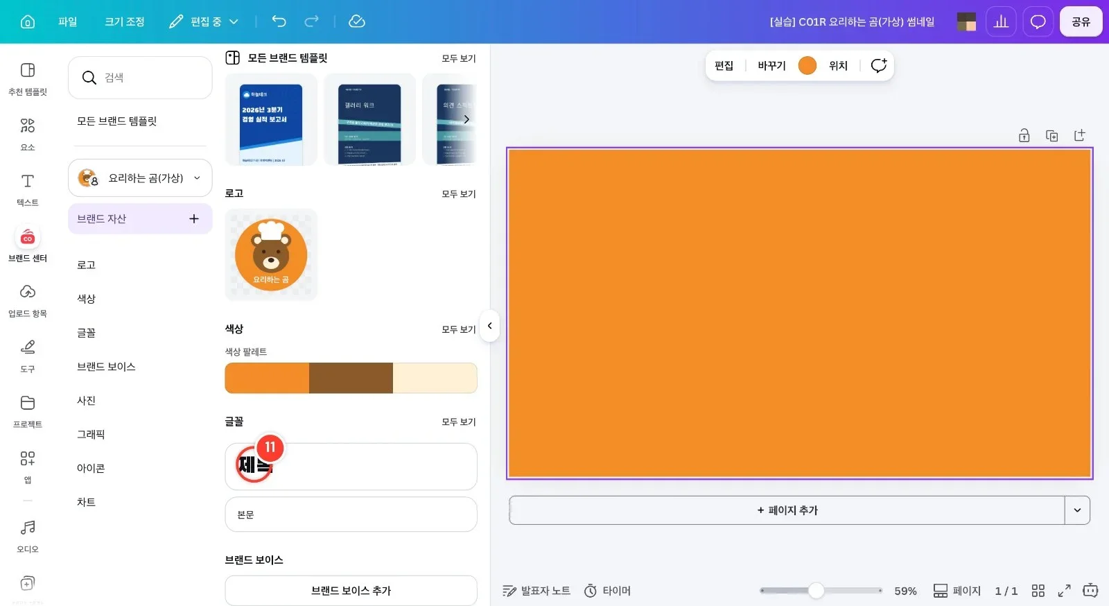Undo the last action
This screenshot has width=1109, height=606.
tap(279, 21)
